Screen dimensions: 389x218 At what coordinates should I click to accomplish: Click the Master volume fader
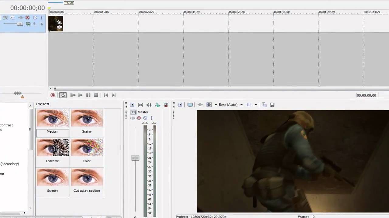click(x=136, y=158)
